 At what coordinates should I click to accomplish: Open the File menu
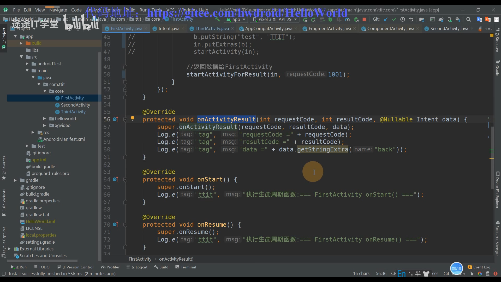coord(16,10)
